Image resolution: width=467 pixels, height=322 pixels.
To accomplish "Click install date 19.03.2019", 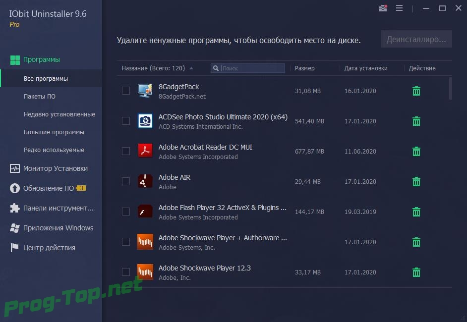I will click(360, 212).
